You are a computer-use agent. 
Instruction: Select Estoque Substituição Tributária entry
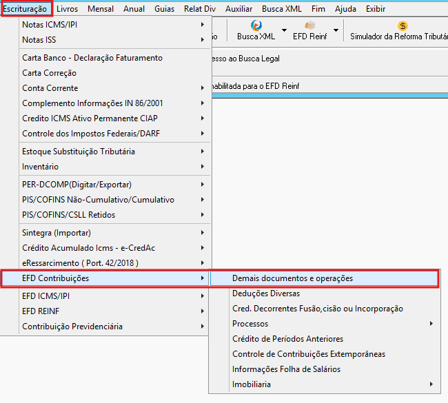click(115, 152)
